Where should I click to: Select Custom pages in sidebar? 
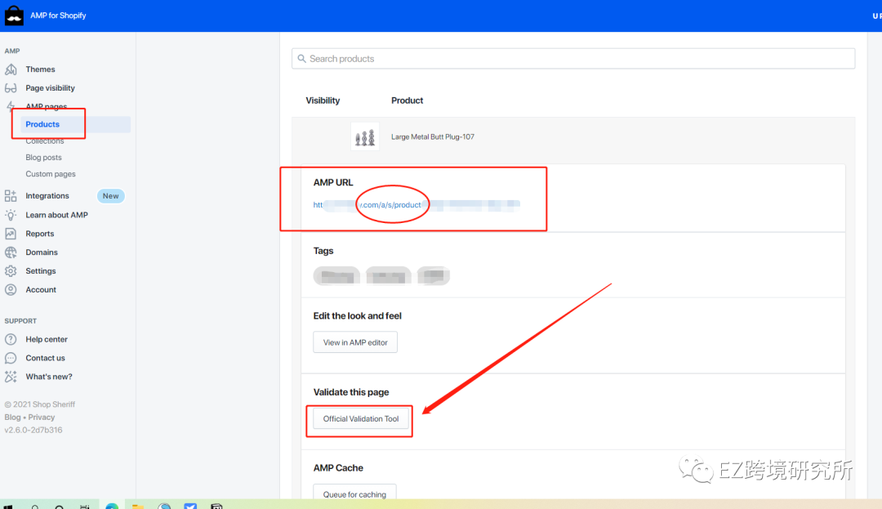tap(51, 174)
